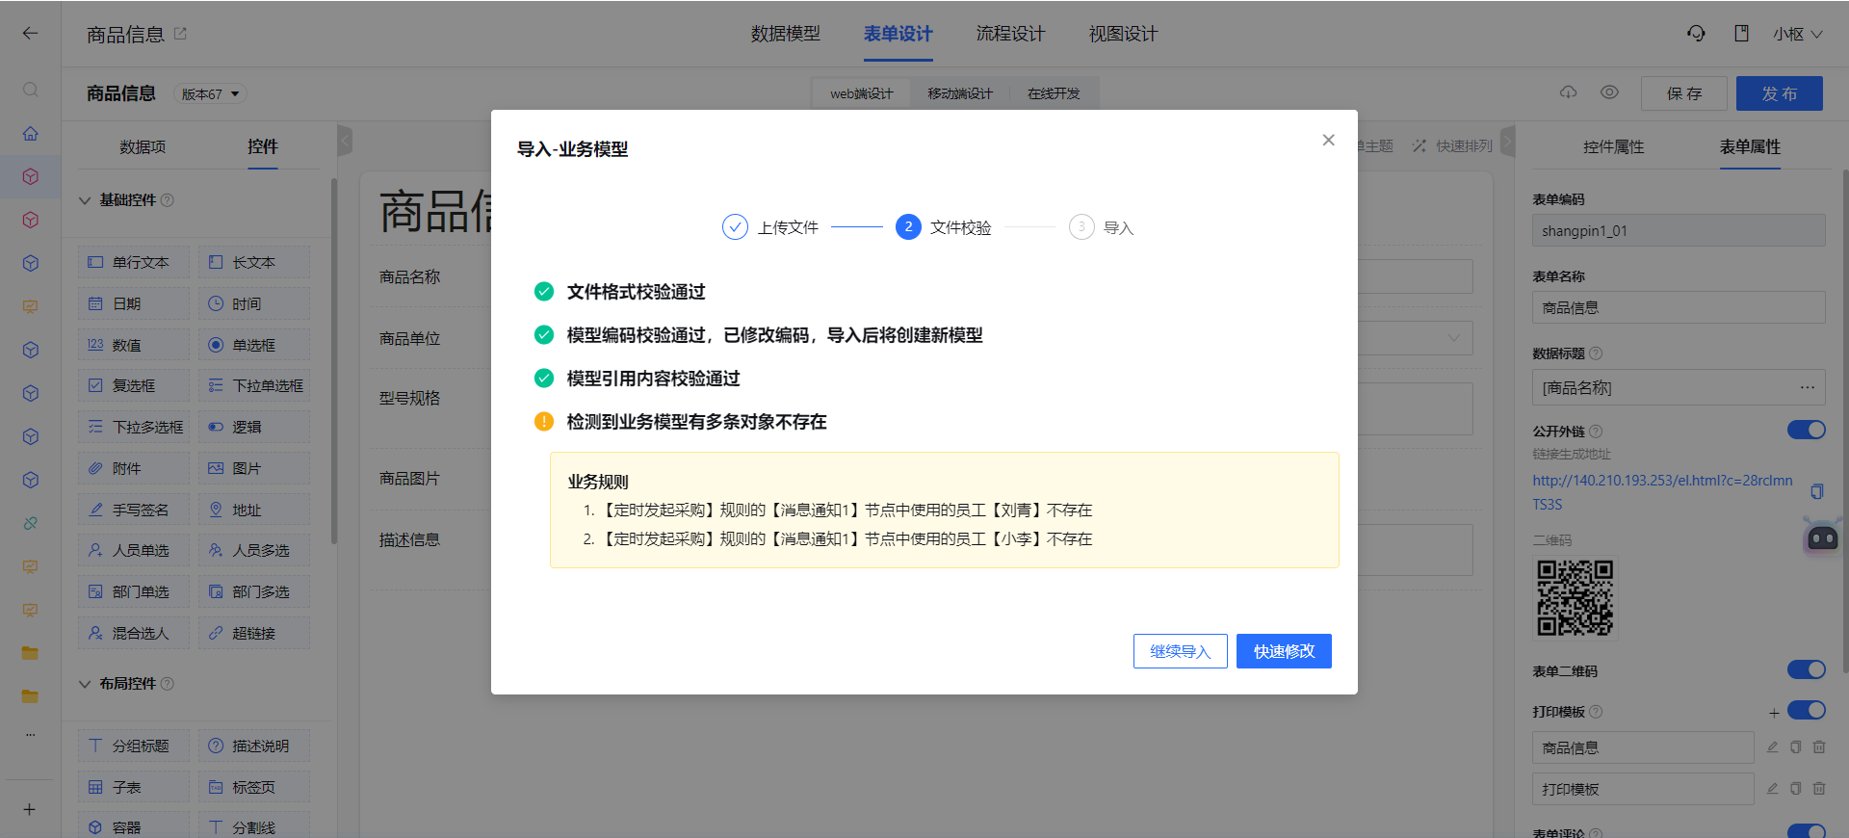Open the 数据标题 ellipsis options
Screen dimensions: 1849x838
coord(1807,387)
